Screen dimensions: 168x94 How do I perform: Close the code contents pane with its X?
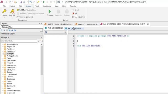pyautogui.click(x=65, y=32)
